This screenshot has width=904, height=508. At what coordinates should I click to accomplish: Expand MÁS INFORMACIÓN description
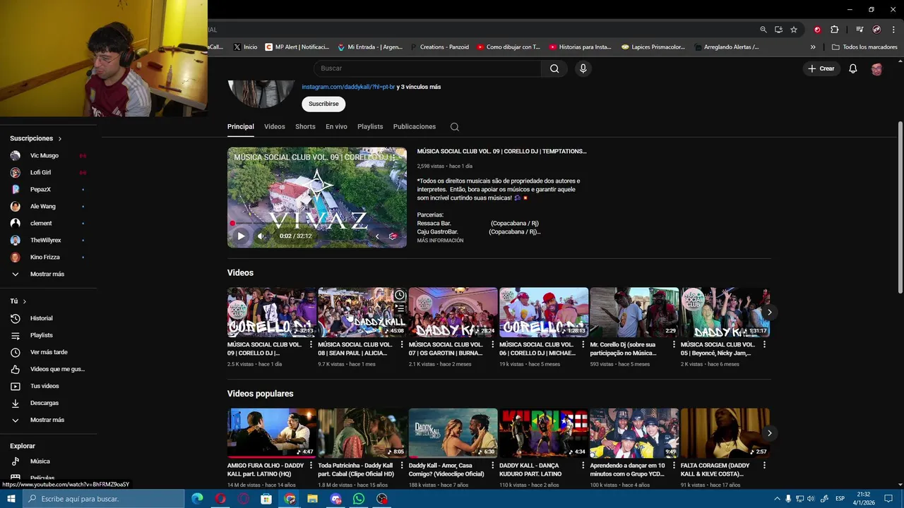click(x=440, y=241)
